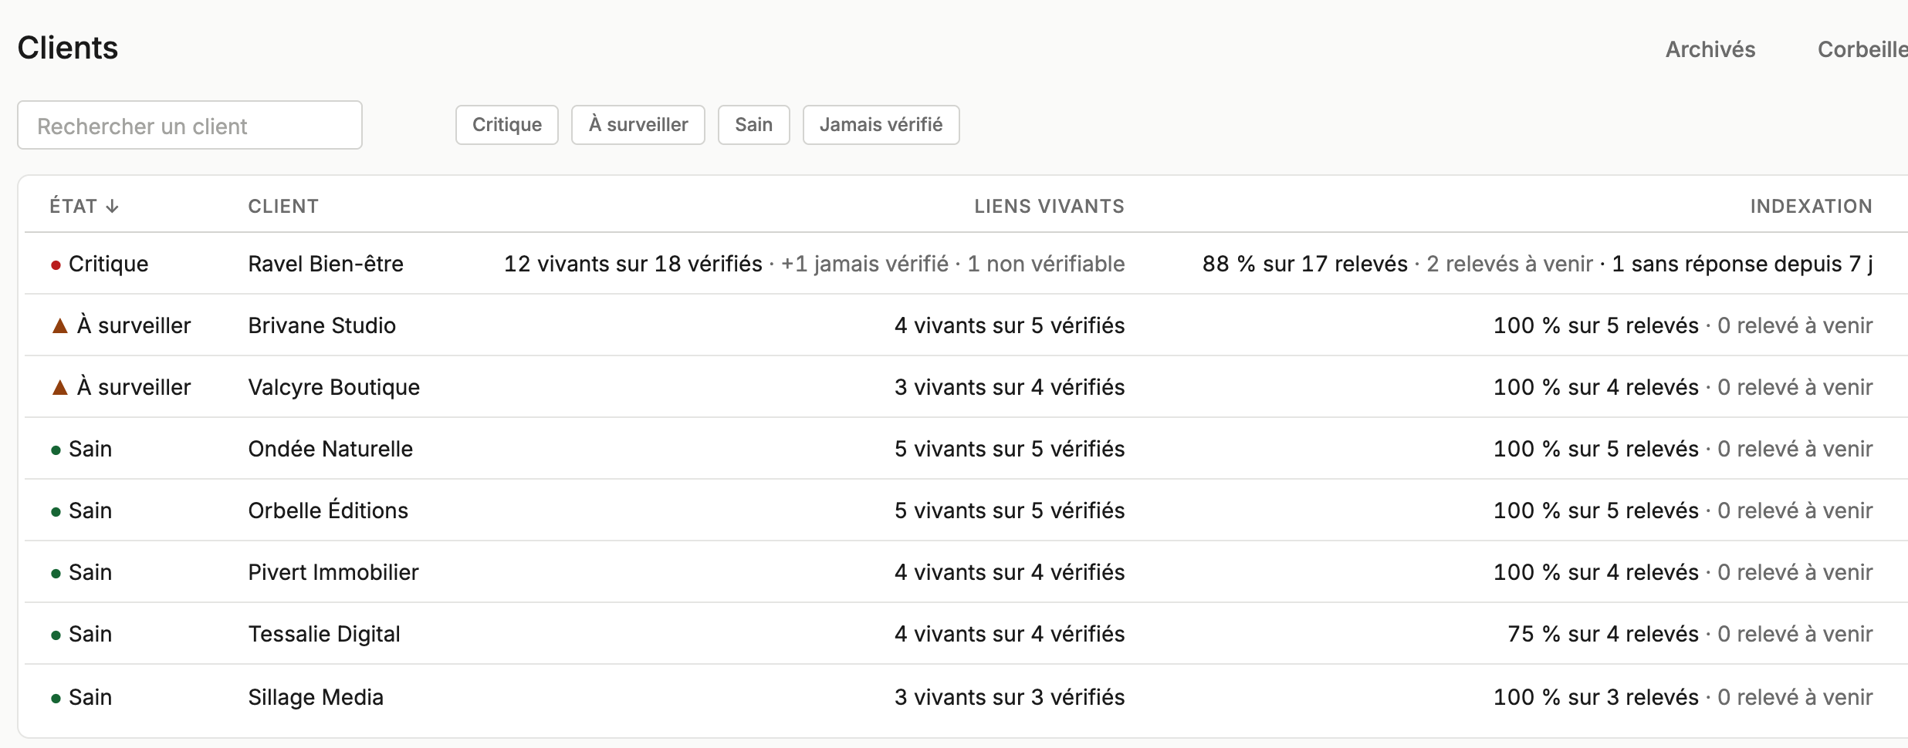The width and height of the screenshot is (1908, 748).
Task: Click the green dot on Orbelle Éditions row
Action: 56,512
